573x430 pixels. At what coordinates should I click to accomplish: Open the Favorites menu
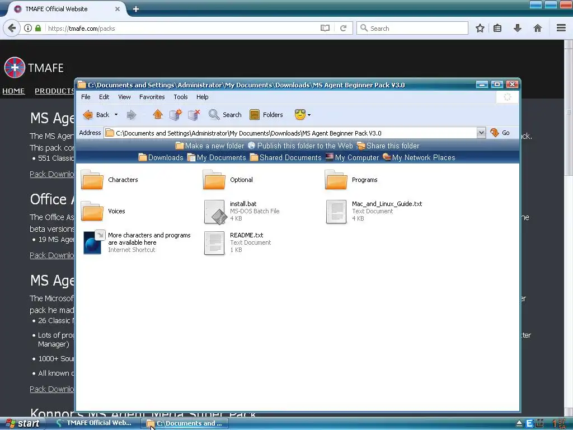tap(152, 97)
